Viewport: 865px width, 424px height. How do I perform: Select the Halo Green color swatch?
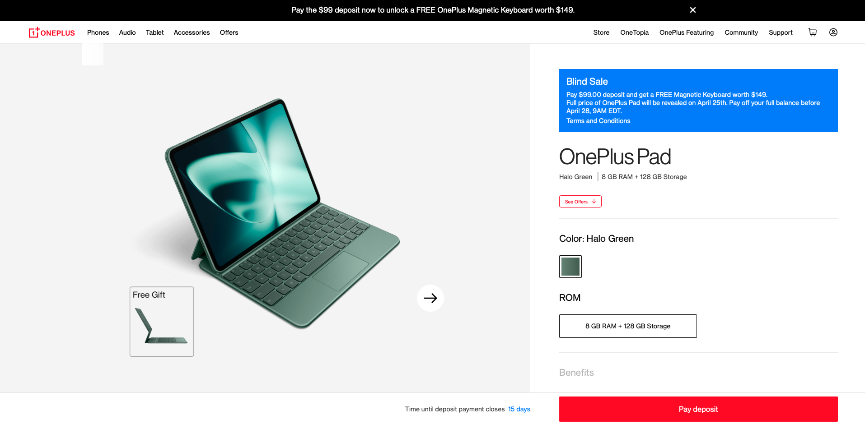pos(570,267)
